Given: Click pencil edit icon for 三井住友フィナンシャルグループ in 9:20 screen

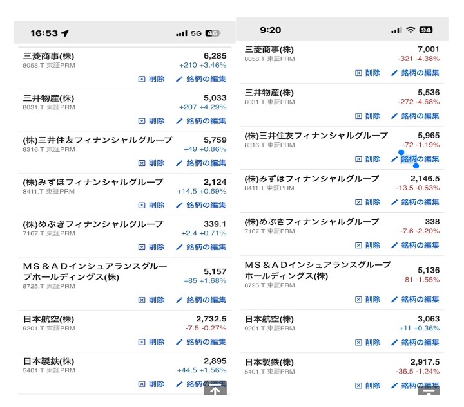Looking at the screenshot, I should [394, 159].
